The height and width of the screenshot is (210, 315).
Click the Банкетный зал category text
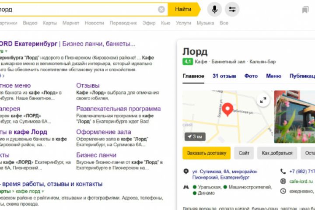(228, 62)
